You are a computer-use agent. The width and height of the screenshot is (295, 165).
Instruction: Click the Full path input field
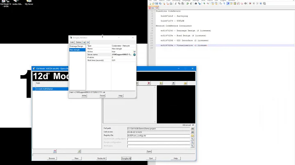159,129
